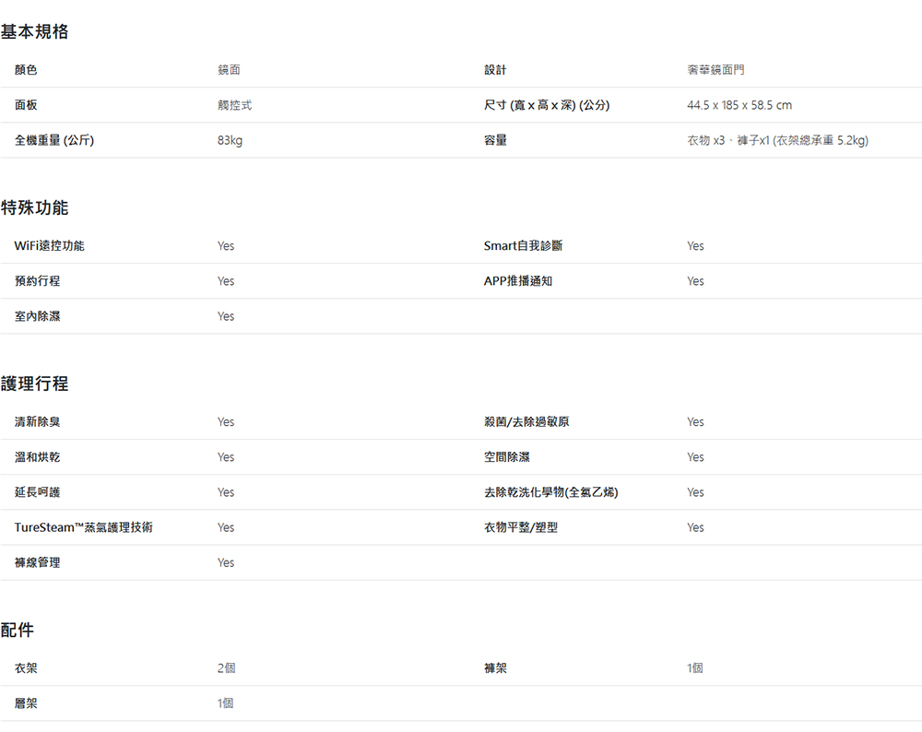The image size is (922, 732).
Task: Click the 特殊功能 section heading
Action: click(34, 207)
